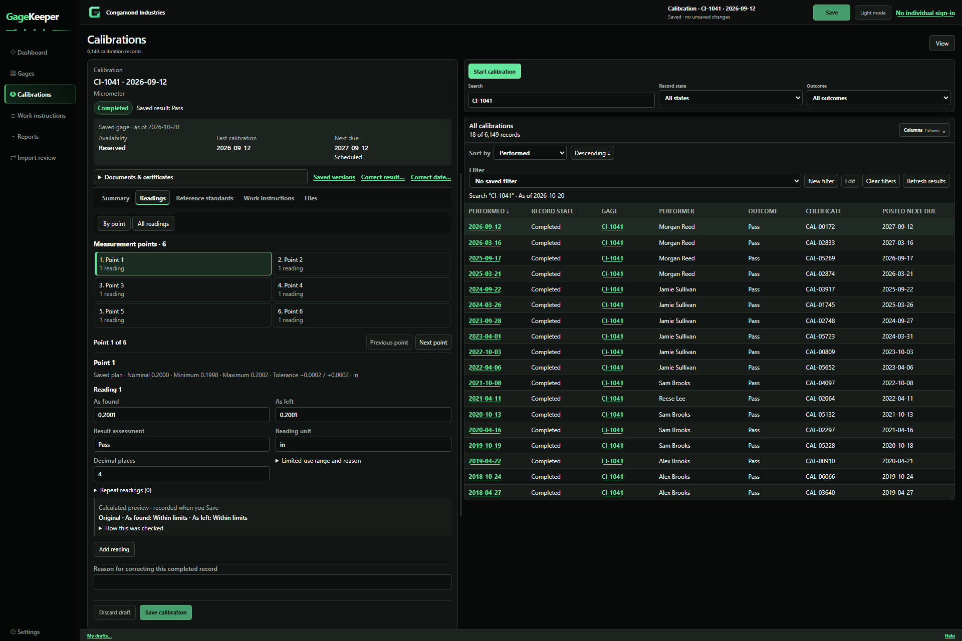This screenshot has height=641, width=962.
Task: Open the Dashboard page
Action: 40,52
